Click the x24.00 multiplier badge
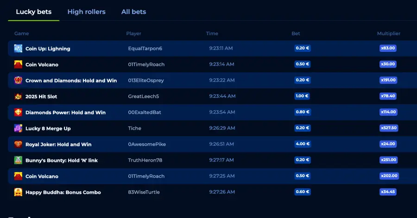Screen dimensions: 417x218 click(x=388, y=143)
